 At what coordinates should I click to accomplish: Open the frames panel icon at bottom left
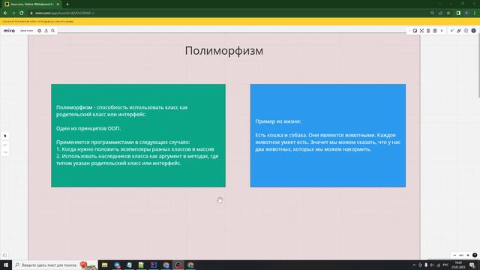coord(4,255)
